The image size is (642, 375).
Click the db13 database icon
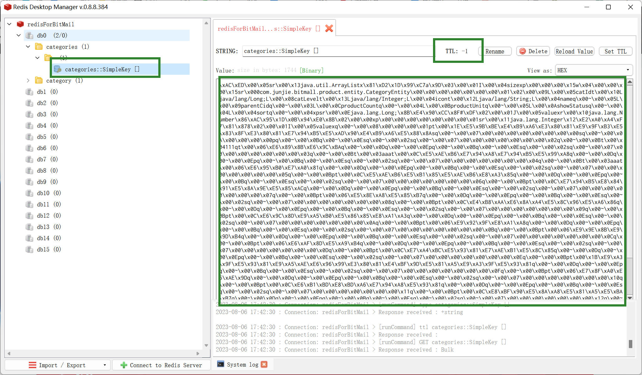coord(29,227)
